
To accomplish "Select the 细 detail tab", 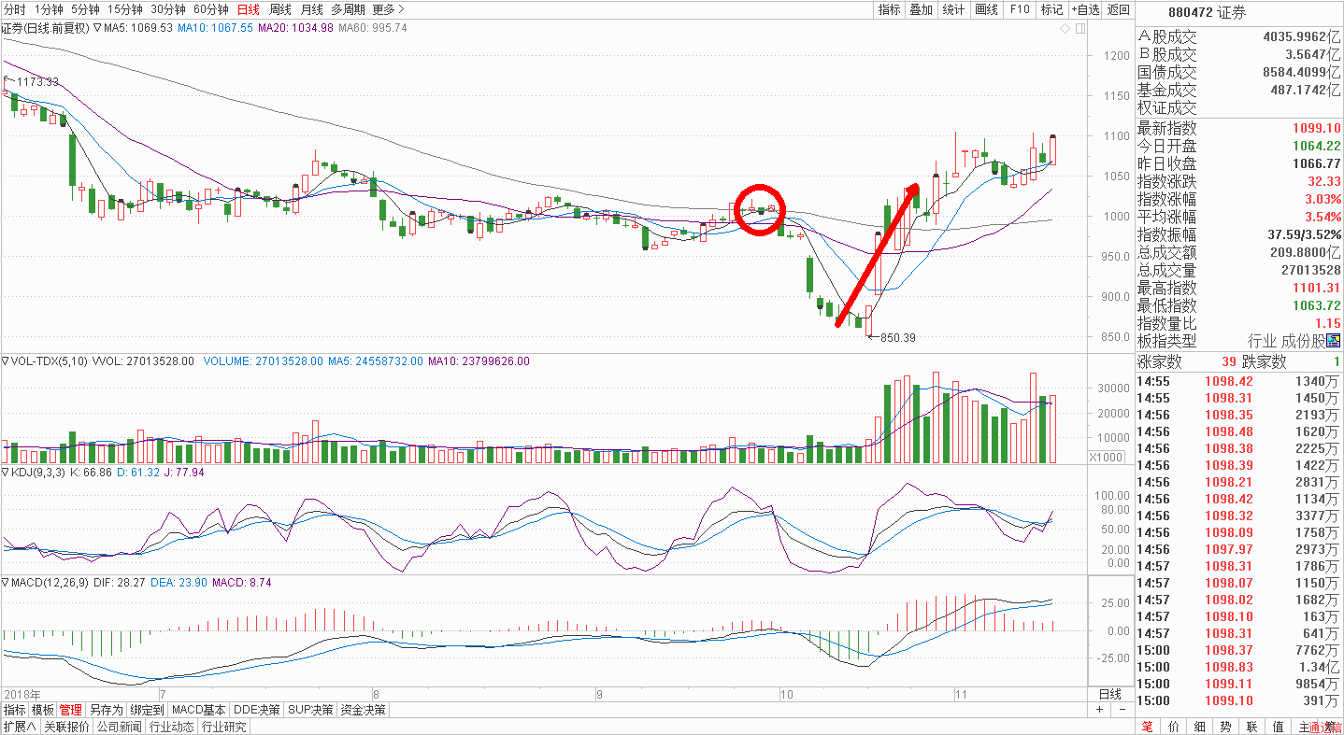I will 1199,727.
